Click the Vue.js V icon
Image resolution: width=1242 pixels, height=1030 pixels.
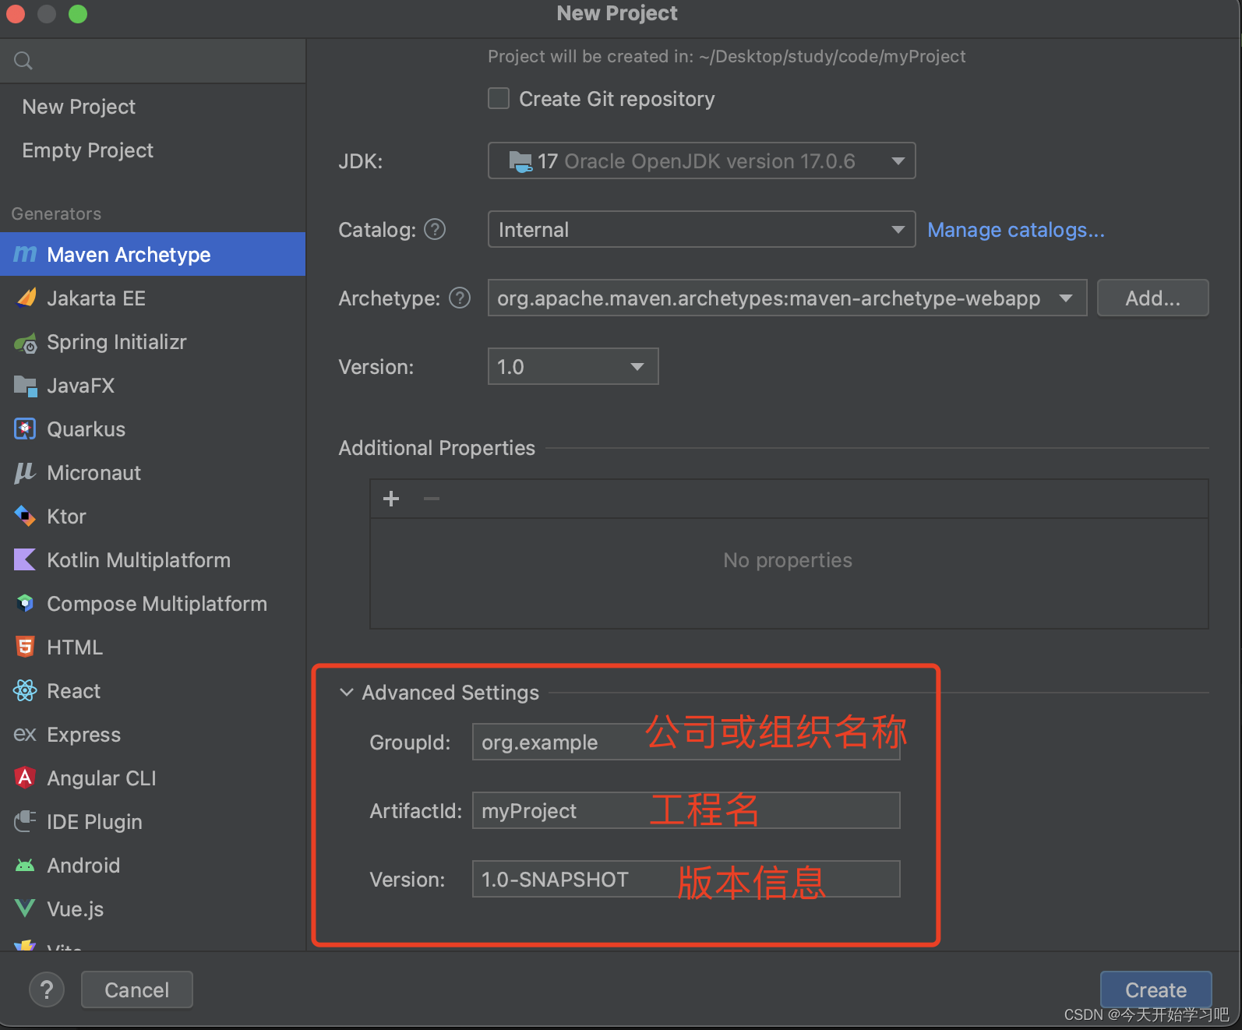pos(25,908)
